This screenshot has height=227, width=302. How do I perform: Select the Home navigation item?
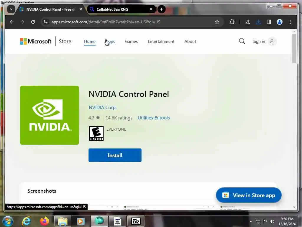(90, 41)
